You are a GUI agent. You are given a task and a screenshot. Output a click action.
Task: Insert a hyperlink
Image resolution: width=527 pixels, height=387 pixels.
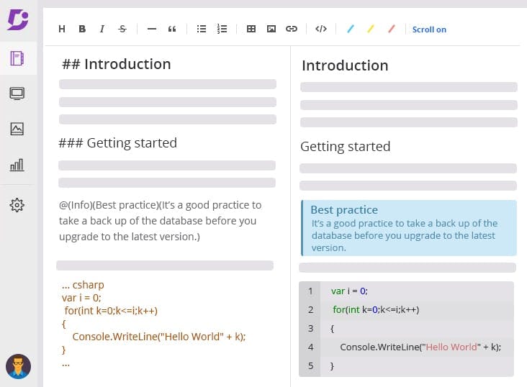(292, 29)
